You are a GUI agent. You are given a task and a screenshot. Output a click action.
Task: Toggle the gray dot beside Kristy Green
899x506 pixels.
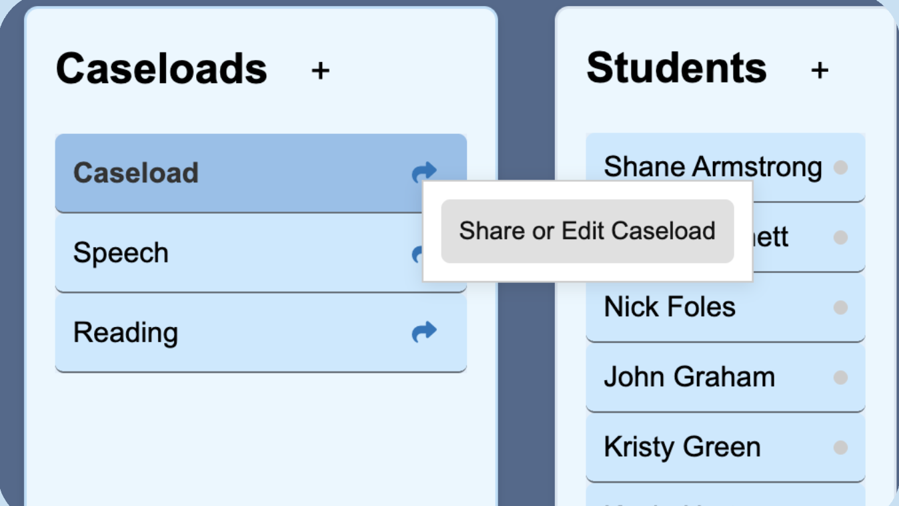pos(840,447)
